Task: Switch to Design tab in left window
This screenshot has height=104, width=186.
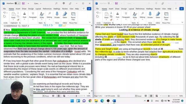Action: point(31,9)
